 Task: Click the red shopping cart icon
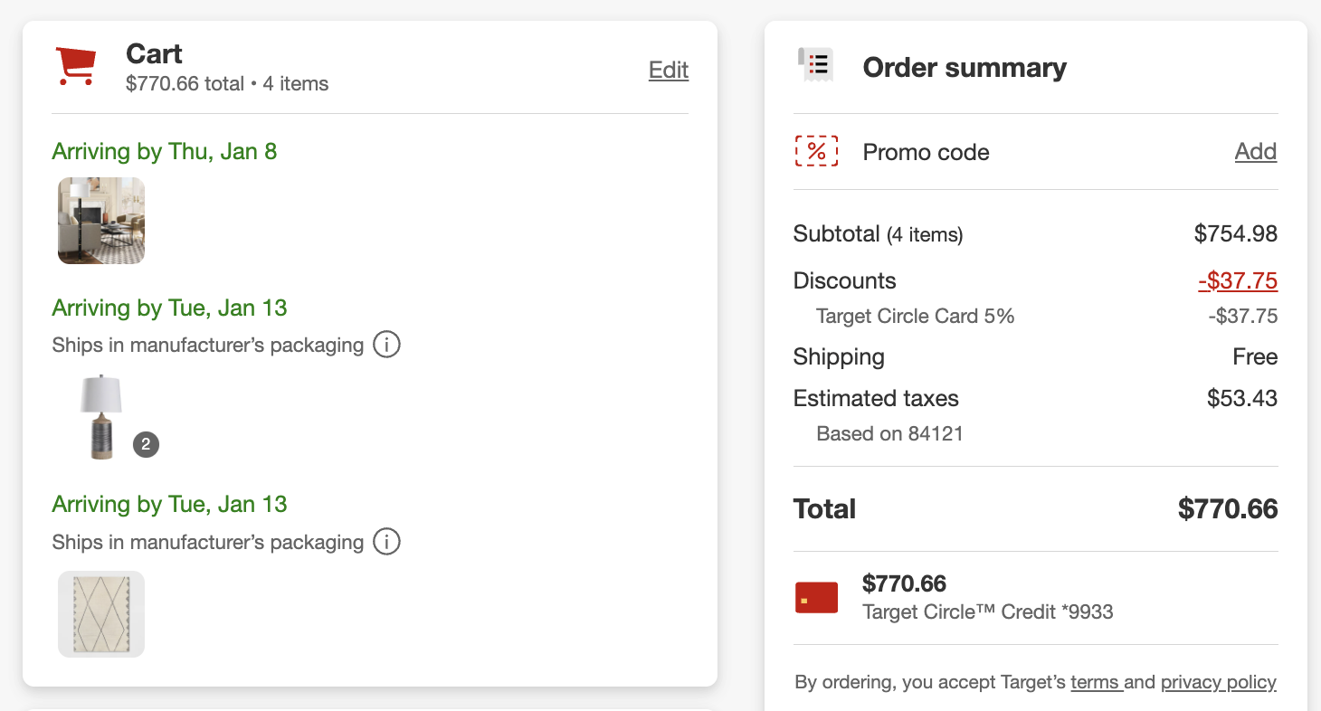(x=76, y=67)
